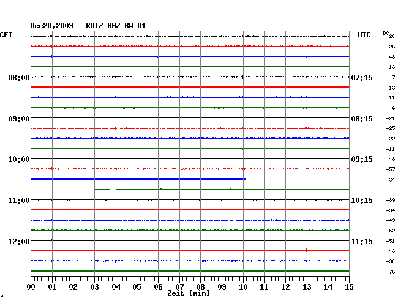Click minute label 01 on time axis
398x303 pixels.
coord(52,287)
